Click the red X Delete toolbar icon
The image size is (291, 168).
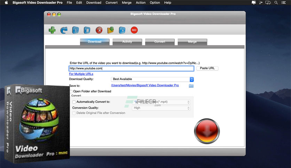pyautogui.click(x=99, y=30)
